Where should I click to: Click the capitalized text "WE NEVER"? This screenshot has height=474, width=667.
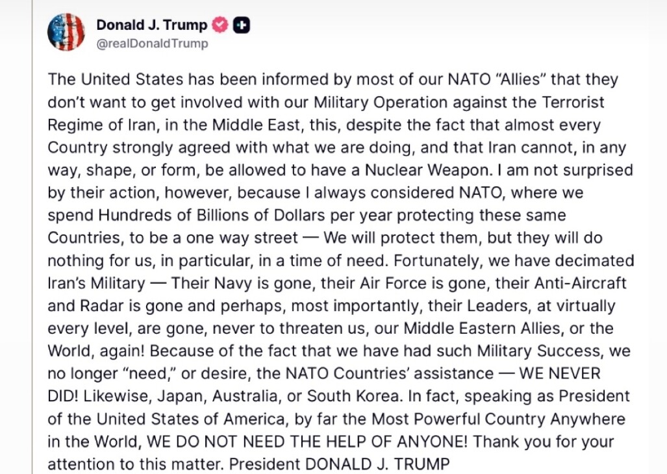(557, 373)
